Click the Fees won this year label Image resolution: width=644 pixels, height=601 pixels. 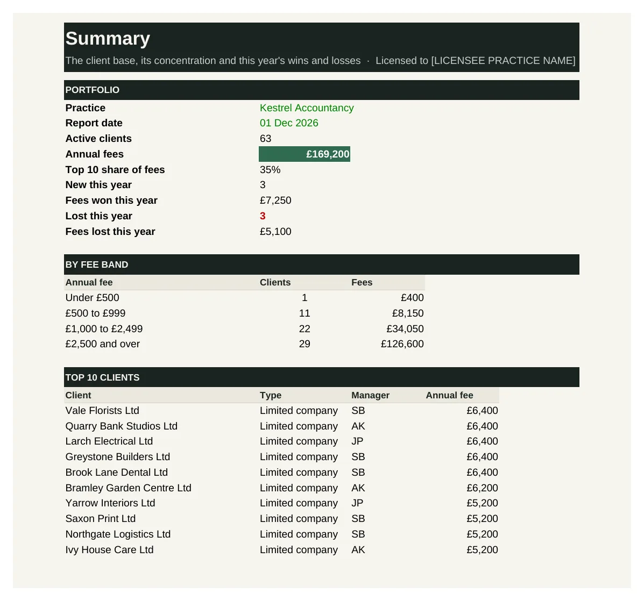(111, 201)
